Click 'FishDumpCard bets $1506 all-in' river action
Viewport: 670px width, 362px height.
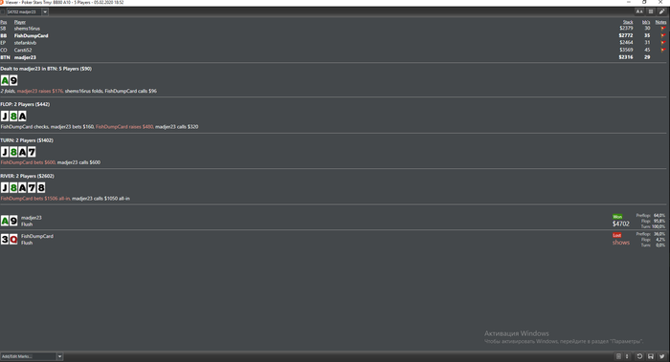tap(35, 199)
